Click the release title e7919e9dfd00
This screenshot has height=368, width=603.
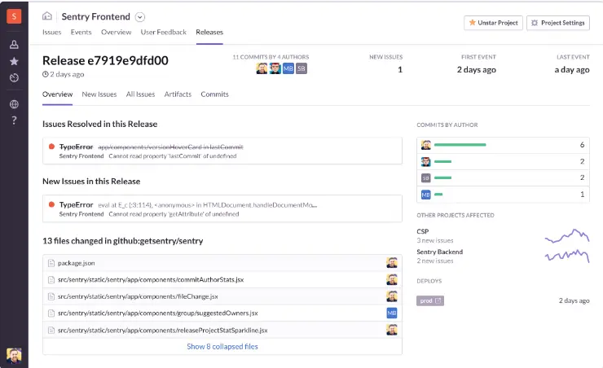coord(105,61)
